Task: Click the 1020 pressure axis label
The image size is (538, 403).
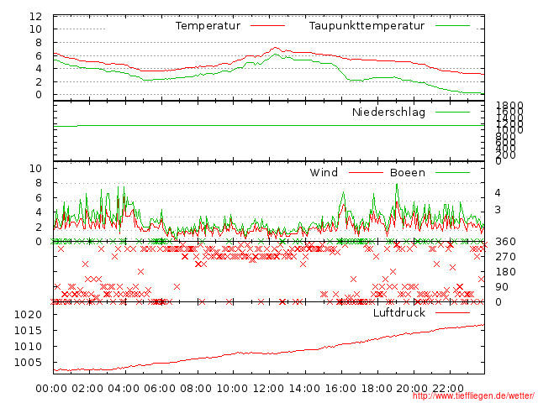Action: (28, 315)
